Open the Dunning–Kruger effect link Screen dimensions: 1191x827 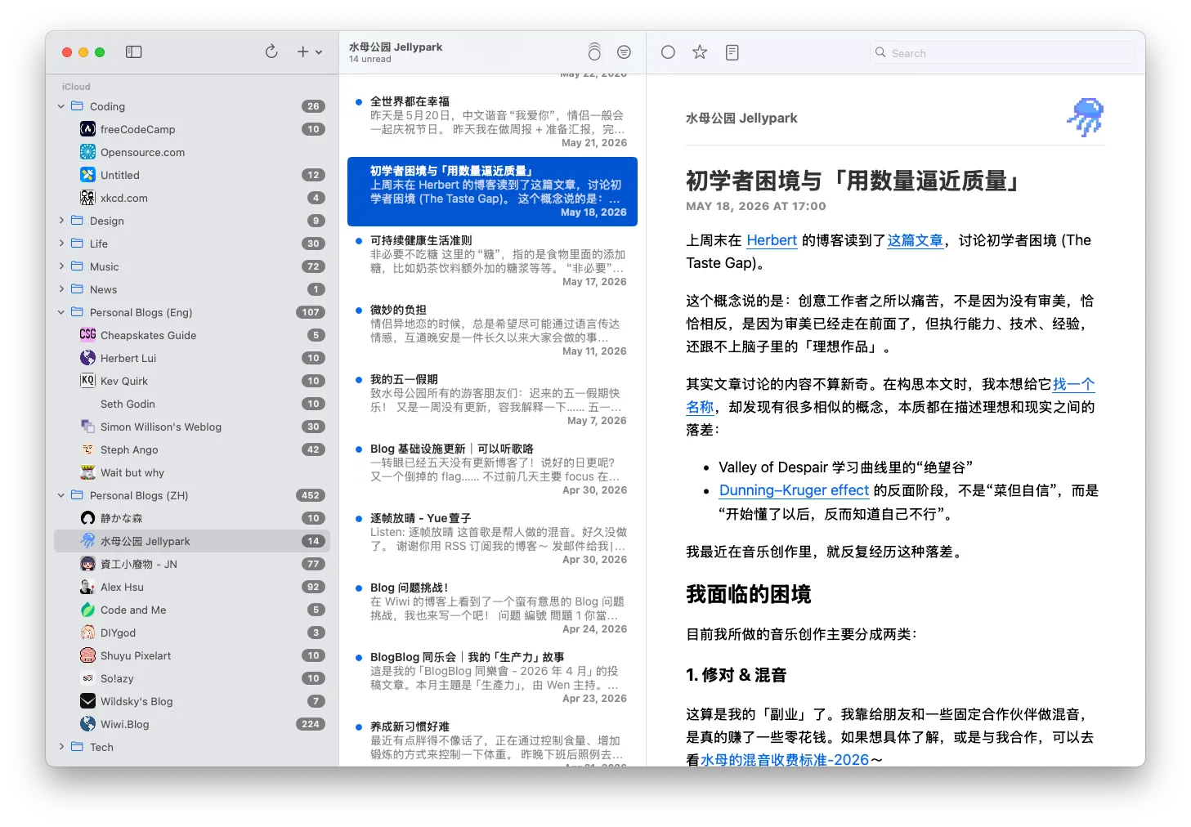pos(794,490)
